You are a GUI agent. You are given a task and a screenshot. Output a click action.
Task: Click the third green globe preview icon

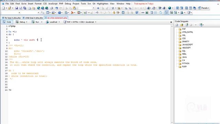pyautogui.click(x=47, y=8)
